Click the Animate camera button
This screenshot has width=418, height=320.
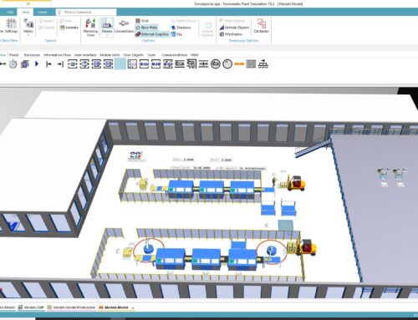coord(69,28)
